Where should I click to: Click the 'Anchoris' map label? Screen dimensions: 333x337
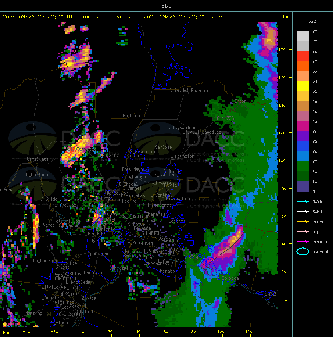pos(94,273)
